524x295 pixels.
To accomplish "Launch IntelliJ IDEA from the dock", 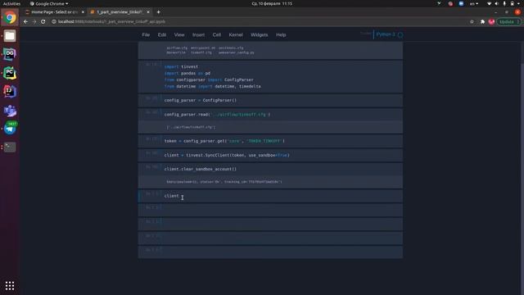I will [x=10, y=92].
